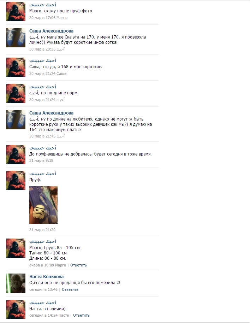Click the "Саше" reply-reference link at 21:24
The image size is (250, 323).
tap(61, 74)
